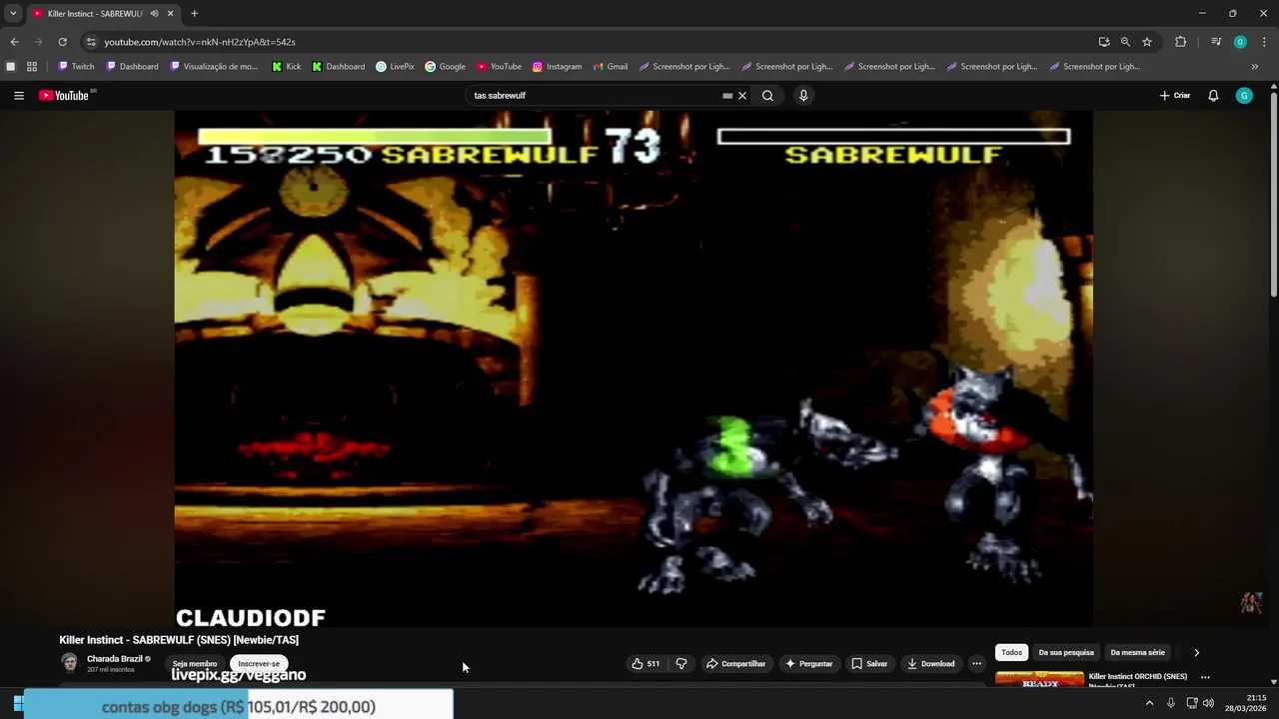
Task: View site information icon in address bar
Action: pos(91,42)
